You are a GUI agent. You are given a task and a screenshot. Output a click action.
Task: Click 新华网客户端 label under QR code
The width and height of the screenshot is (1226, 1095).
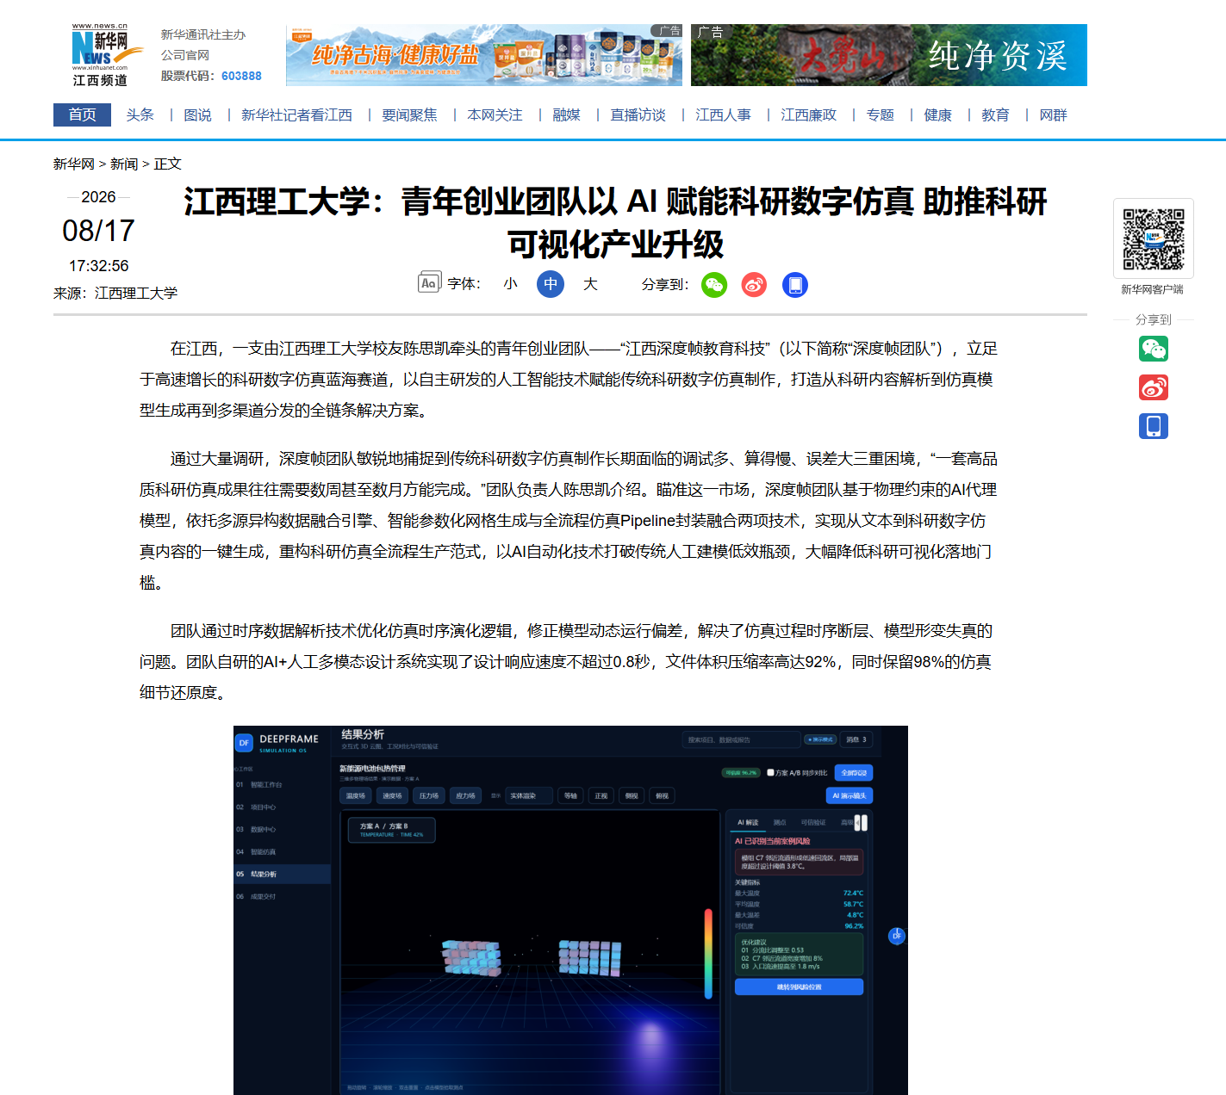coord(1152,289)
